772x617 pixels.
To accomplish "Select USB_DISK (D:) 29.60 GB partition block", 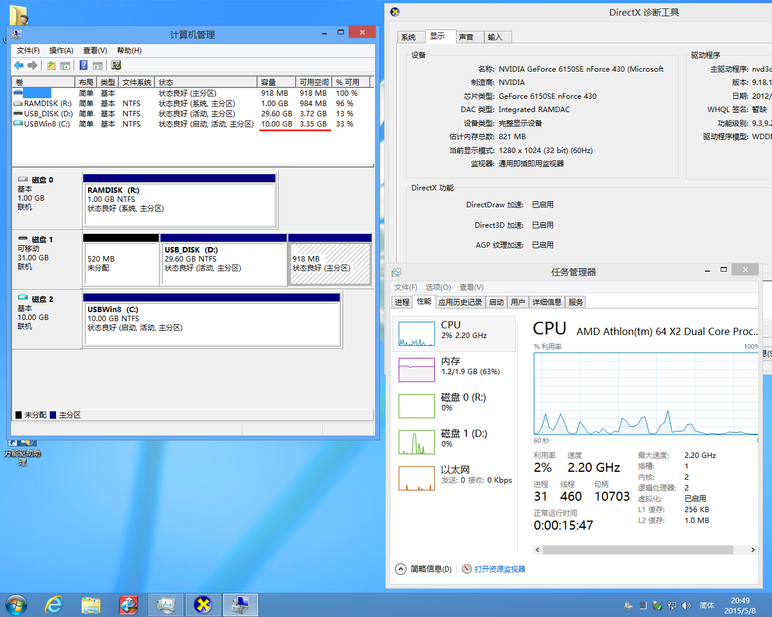I will pyautogui.click(x=224, y=260).
